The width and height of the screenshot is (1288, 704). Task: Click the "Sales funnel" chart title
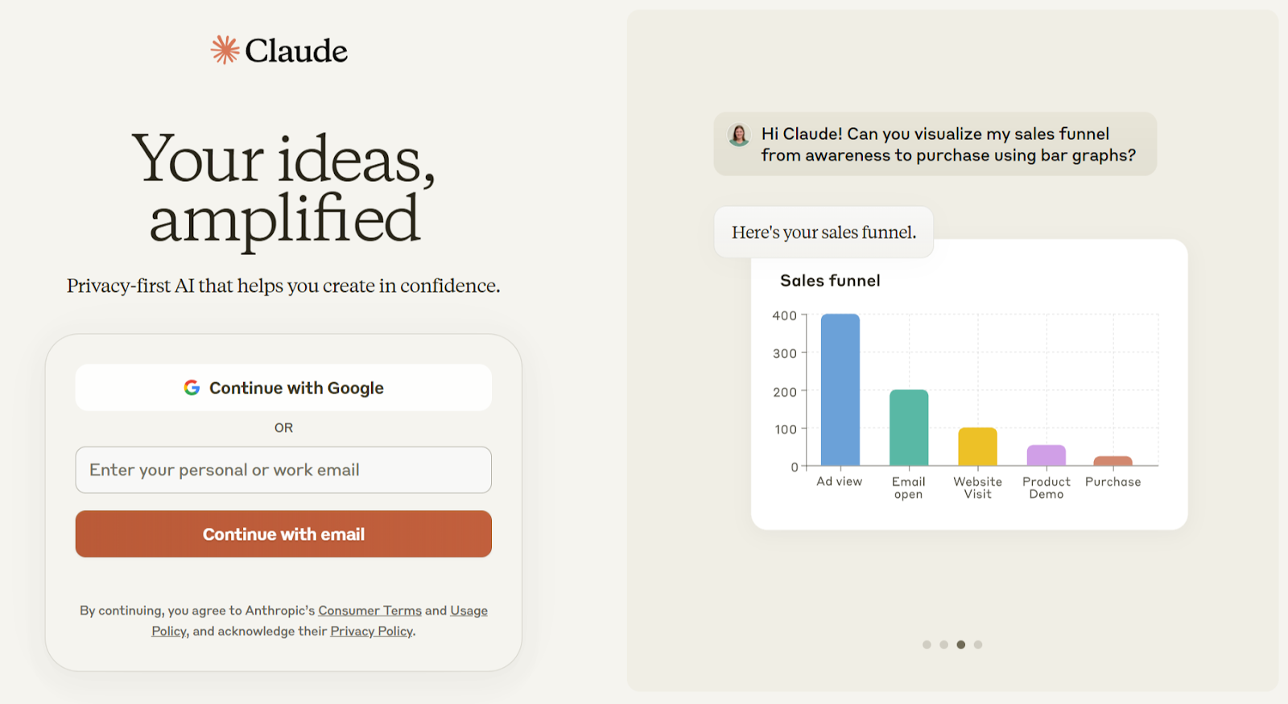tap(830, 281)
